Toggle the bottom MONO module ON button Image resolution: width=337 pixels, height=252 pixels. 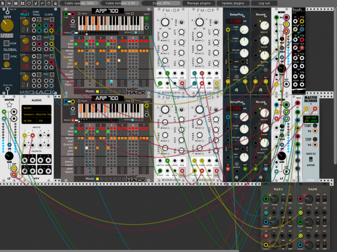[x=282, y=145]
